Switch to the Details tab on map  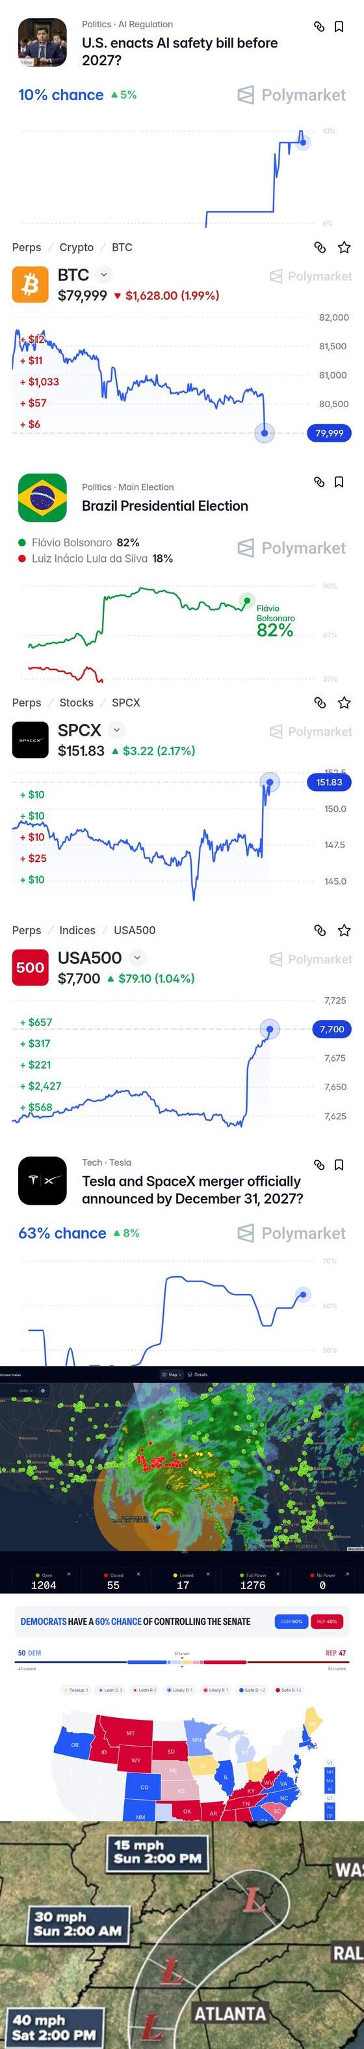click(x=199, y=1374)
